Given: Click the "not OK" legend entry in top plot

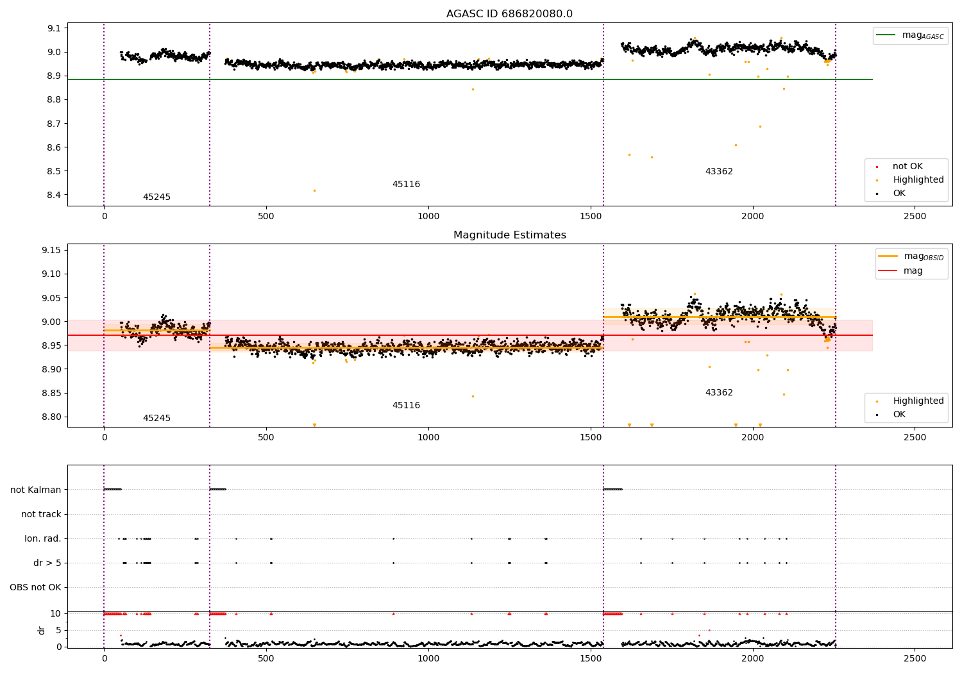Looking at the screenshot, I should coord(907,167).
